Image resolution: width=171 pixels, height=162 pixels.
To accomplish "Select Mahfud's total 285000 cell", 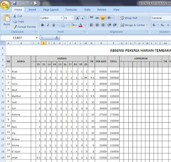I will 113,95.
